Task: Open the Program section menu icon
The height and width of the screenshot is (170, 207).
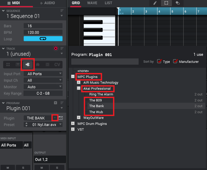Action: point(62,103)
